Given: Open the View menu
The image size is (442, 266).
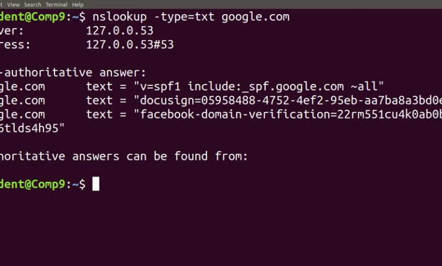Looking at the screenshot, I should pos(13,5).
